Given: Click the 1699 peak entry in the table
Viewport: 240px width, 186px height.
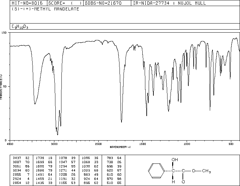Looking at the screenshot, I should click(x=44, y=162).
